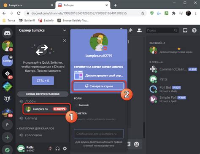Open Chrome three-dot menu

(x=196, y=13)
